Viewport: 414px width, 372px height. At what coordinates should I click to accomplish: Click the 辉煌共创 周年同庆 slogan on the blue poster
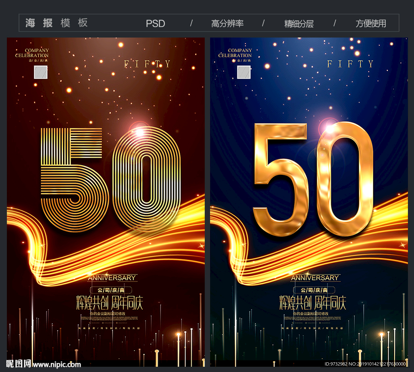313,303
